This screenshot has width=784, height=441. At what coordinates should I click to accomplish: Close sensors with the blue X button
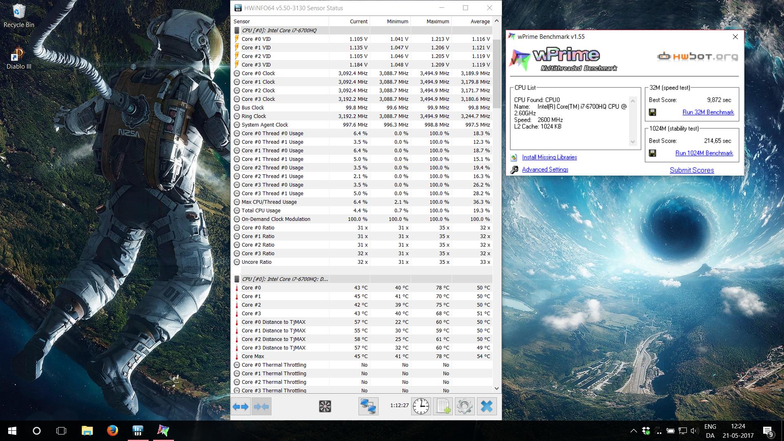tap(486, 406)
